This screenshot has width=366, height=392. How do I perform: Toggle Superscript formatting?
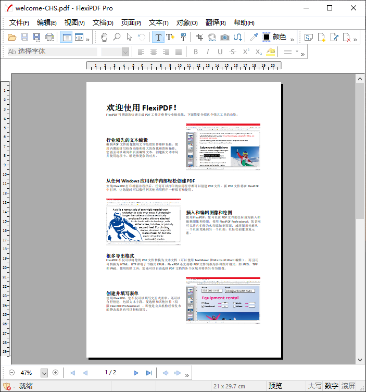pos(246,52)
